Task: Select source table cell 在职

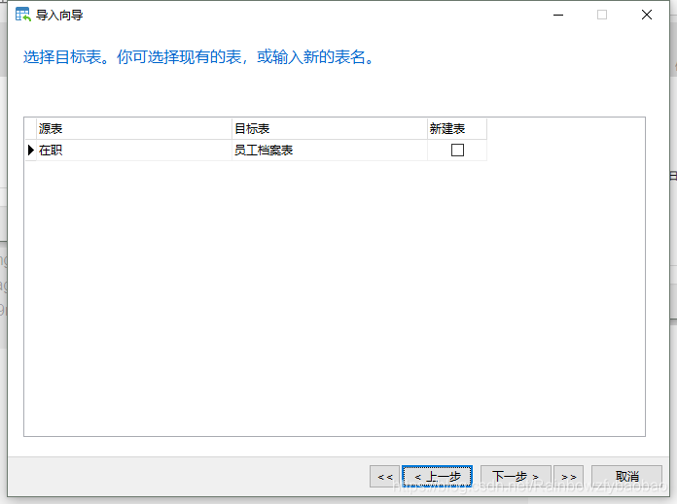Action: click(134, 151)
